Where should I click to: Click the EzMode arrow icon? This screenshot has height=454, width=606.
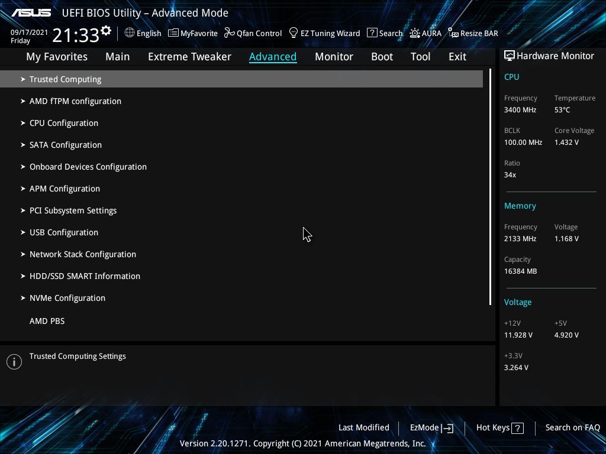click(x=447, y=428)
